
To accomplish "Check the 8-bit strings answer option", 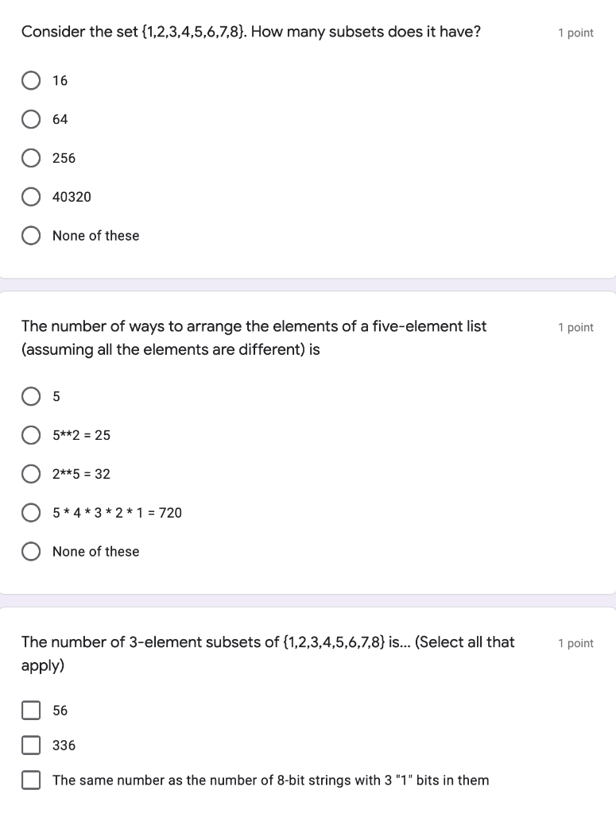I will pyautogui.click(x=31, y=780).
